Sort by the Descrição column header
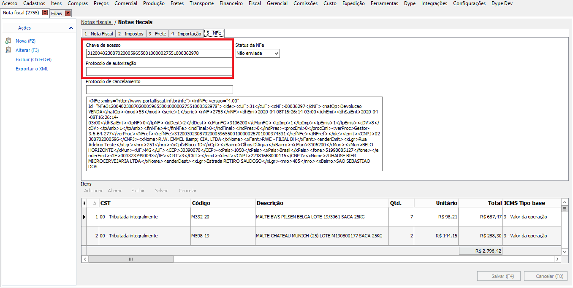The width and height of the screenshot is (573, 288). pos(322,203)
